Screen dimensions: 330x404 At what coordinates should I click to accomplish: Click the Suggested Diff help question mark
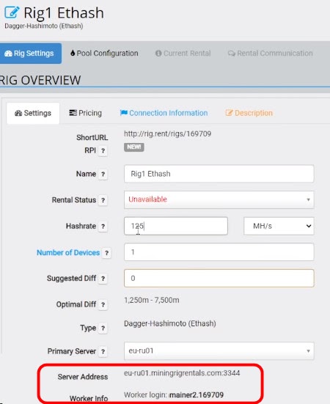(x=103, y=279)
